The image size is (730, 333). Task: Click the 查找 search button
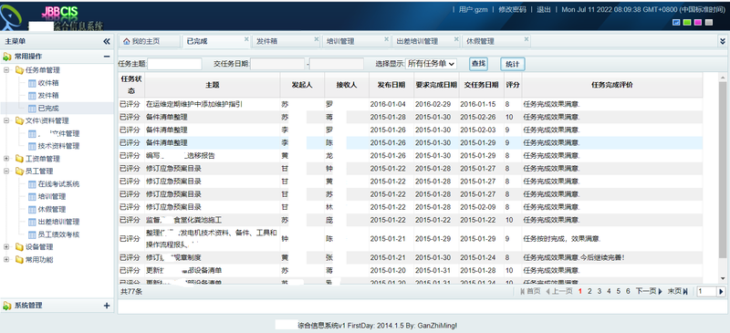(x=478, y=63)
